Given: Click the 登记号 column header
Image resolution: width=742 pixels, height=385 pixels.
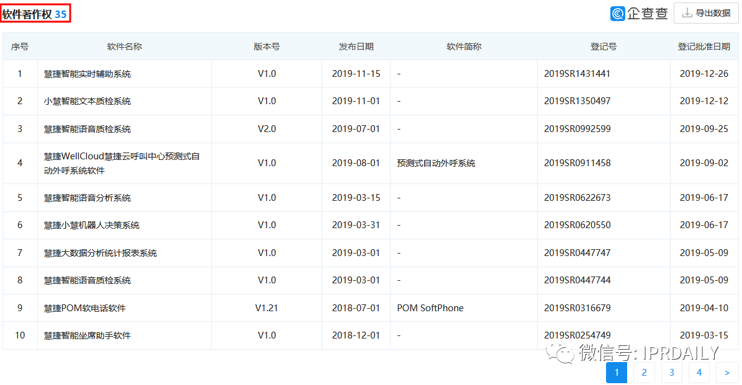Looking at the screenshot, I should (603, 46).
